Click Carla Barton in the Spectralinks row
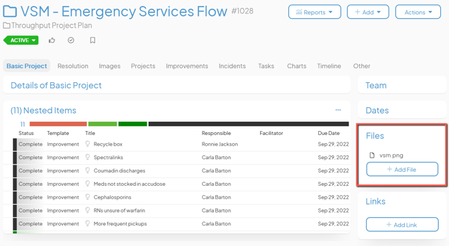 [x=216, y=157]
